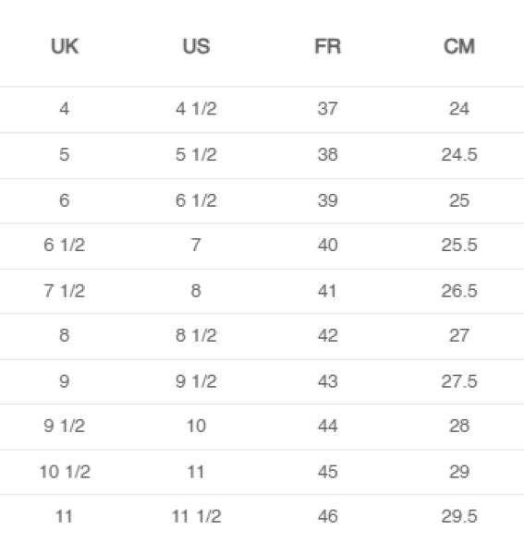Select the 25.5 CM cell

click(459, 245)
